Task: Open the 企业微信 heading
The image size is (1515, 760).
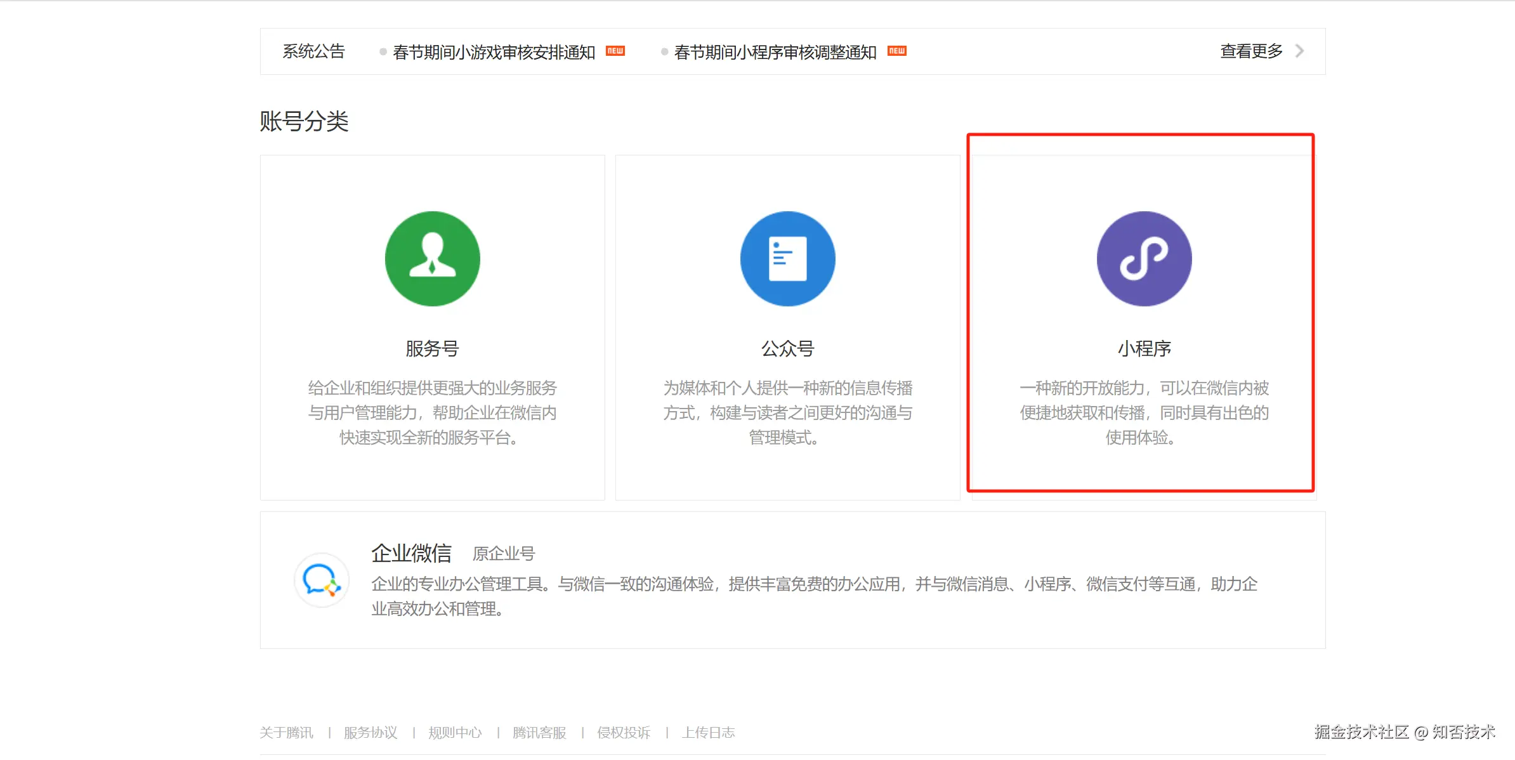Action: [x=411, y=553]
